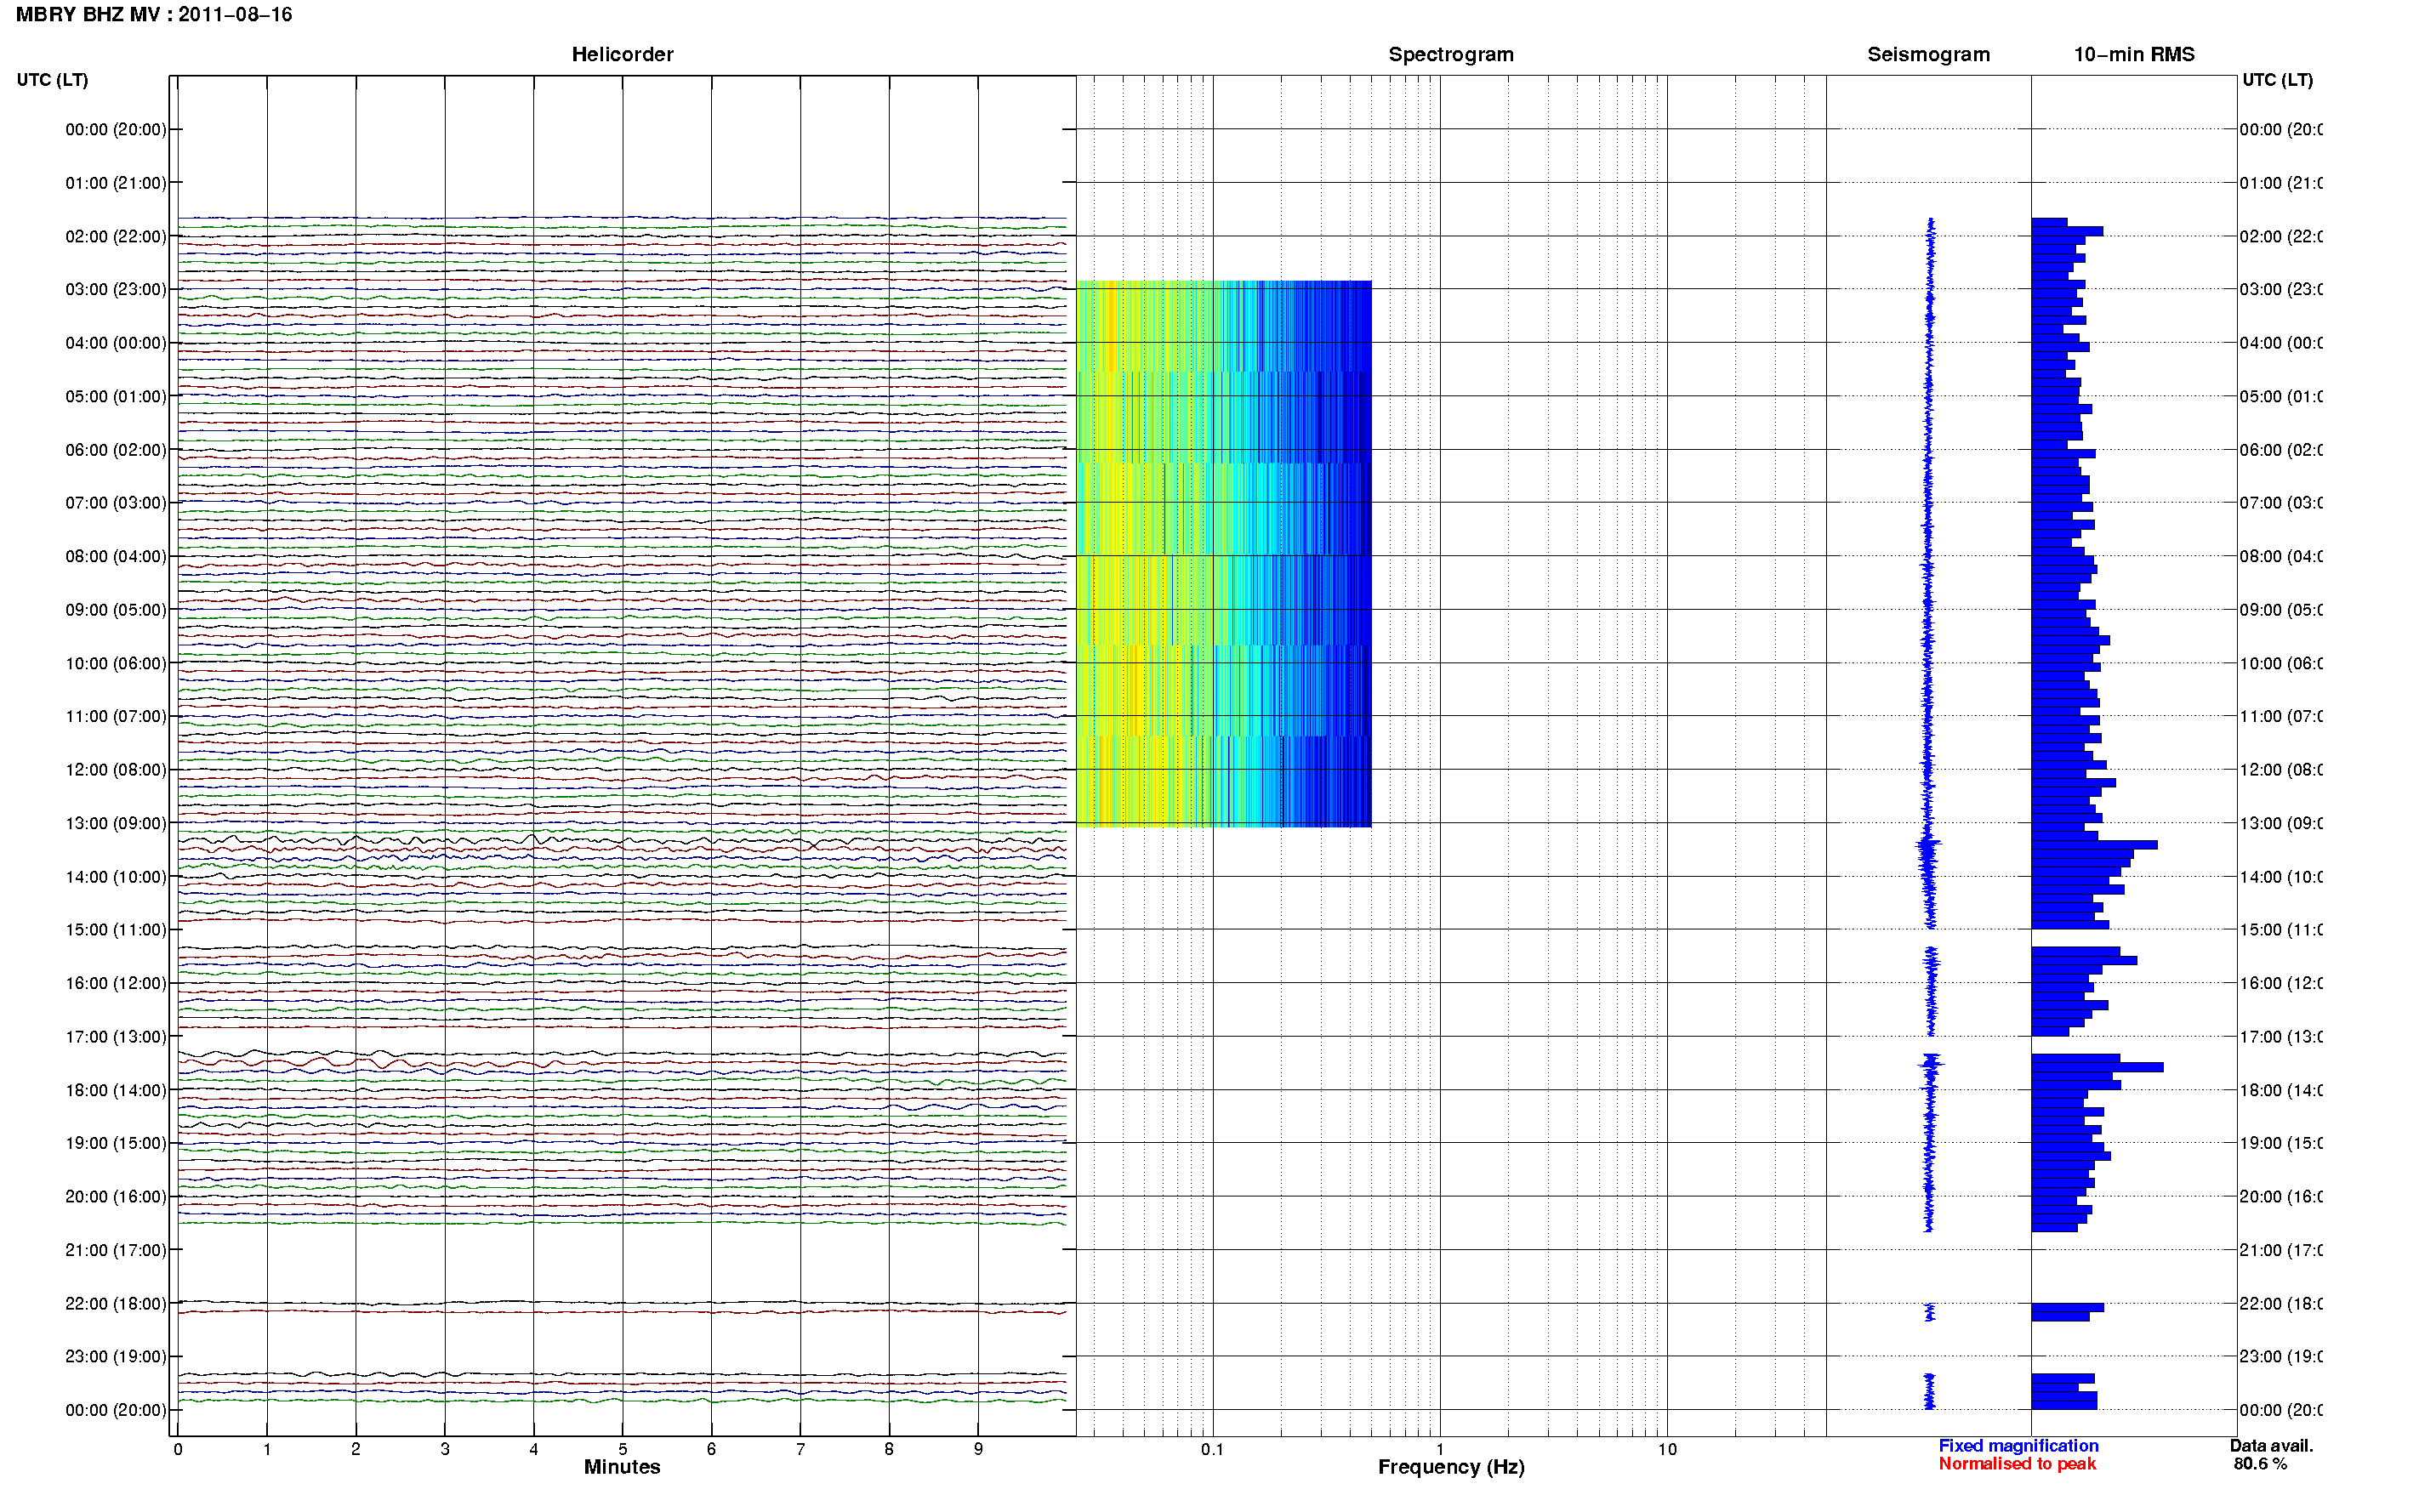Click the red 'Normalised to peak' legend text
This screenshot has width=2419, height=1512.
click(2017, 1464)
